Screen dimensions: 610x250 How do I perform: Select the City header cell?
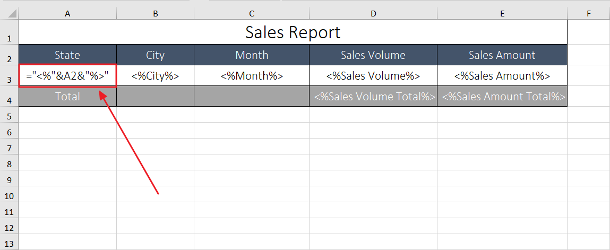coord(155,55)
